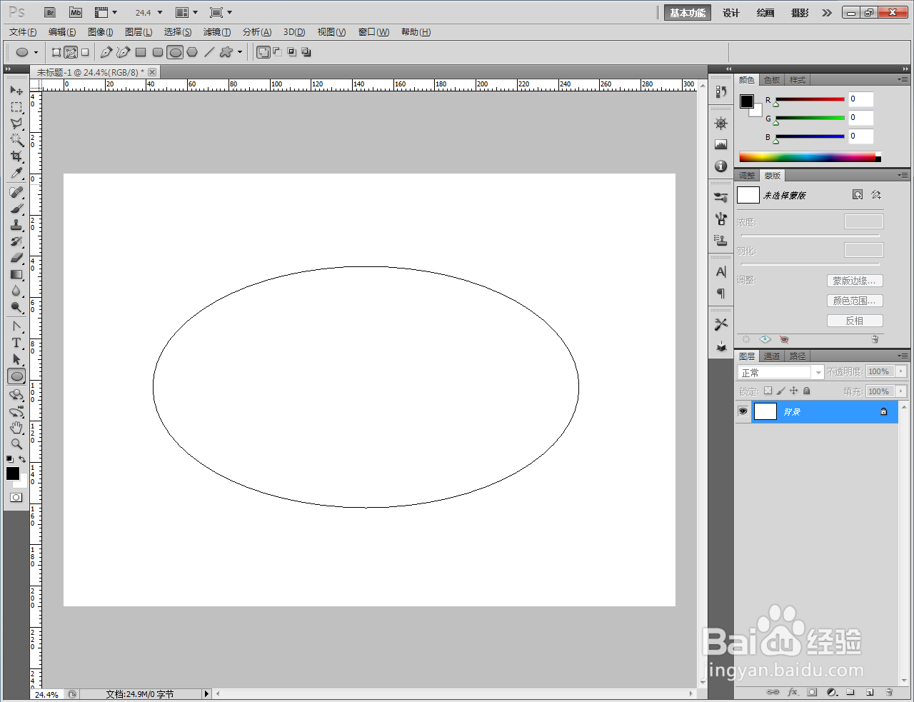
Task: Select the Hand tool
Action: coord(16,428)
